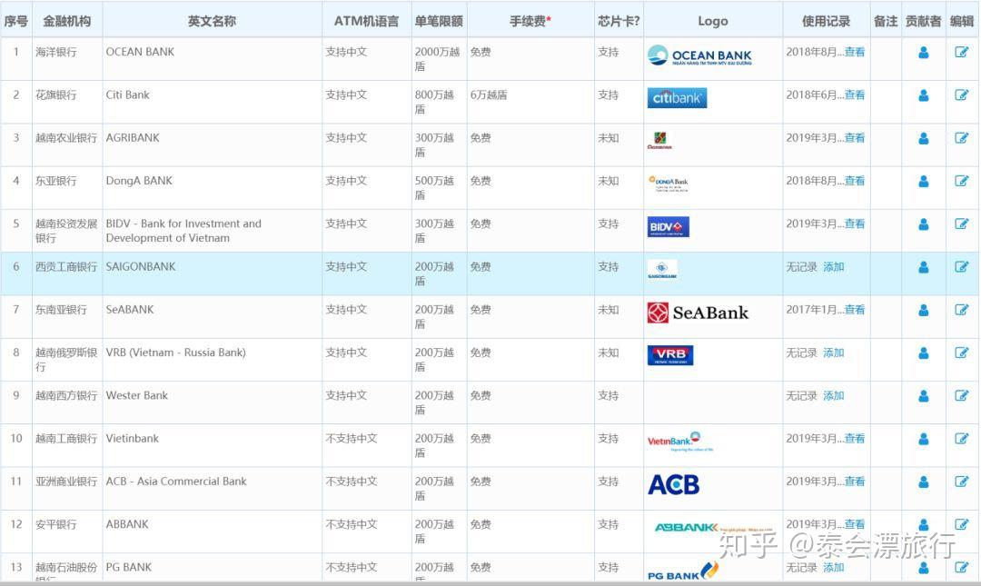Screen dimensions: 981x586
Task: Click the edit icon for PG BANK
Action: coord(962,566)
